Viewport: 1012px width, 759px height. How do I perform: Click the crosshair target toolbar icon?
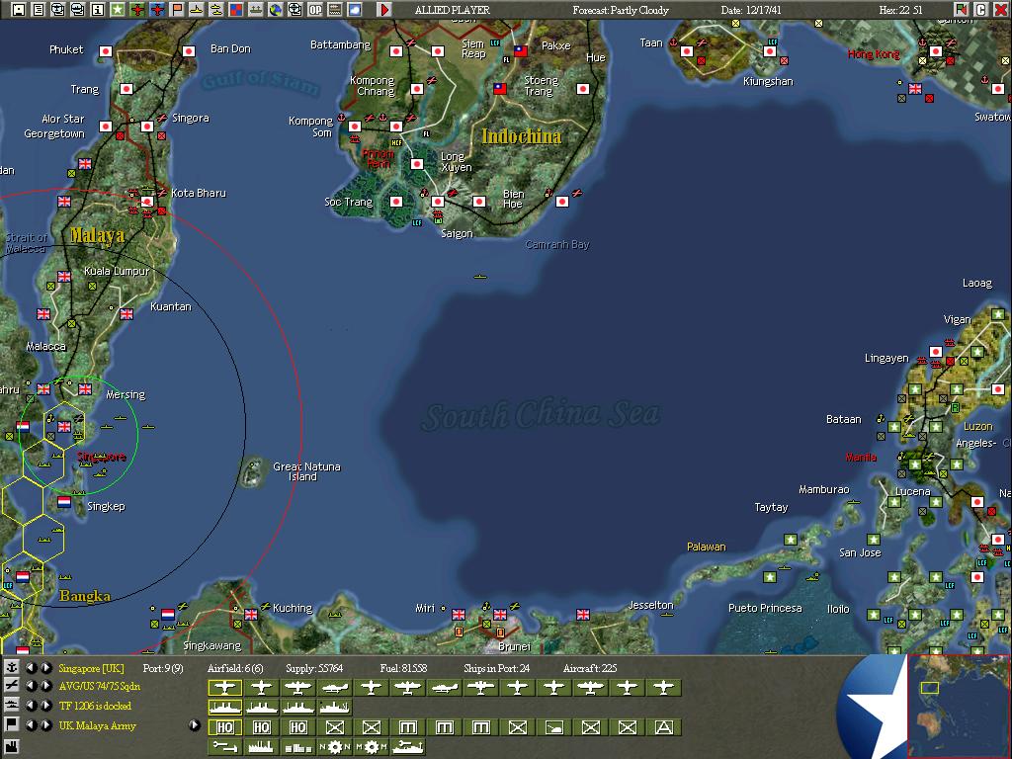295,10
